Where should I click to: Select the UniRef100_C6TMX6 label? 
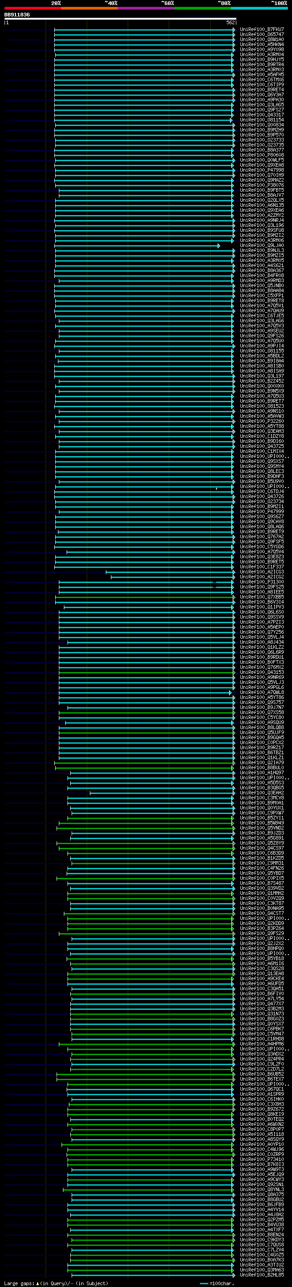click(x=261, y=79)
